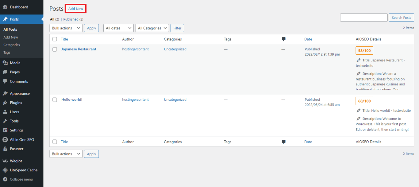This screenshot has width=419, height=187.
Task: Click the Passster padlock icon in sidebar
Action: (5, 149)
